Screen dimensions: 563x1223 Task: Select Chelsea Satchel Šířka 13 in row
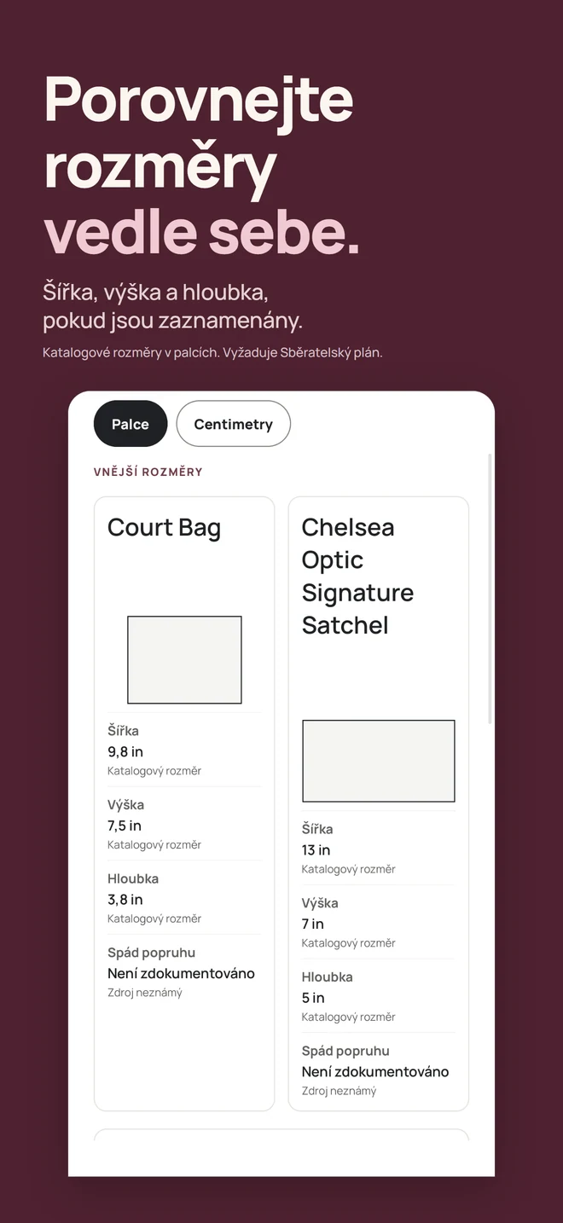click(x=379, y=849)
